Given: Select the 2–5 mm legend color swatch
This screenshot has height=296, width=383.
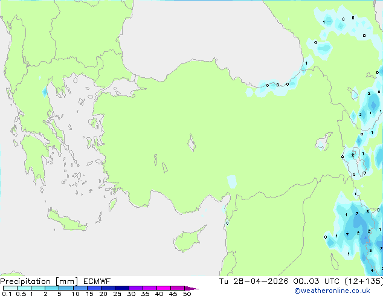Looking at the screenshot, I should pos(52,288).
